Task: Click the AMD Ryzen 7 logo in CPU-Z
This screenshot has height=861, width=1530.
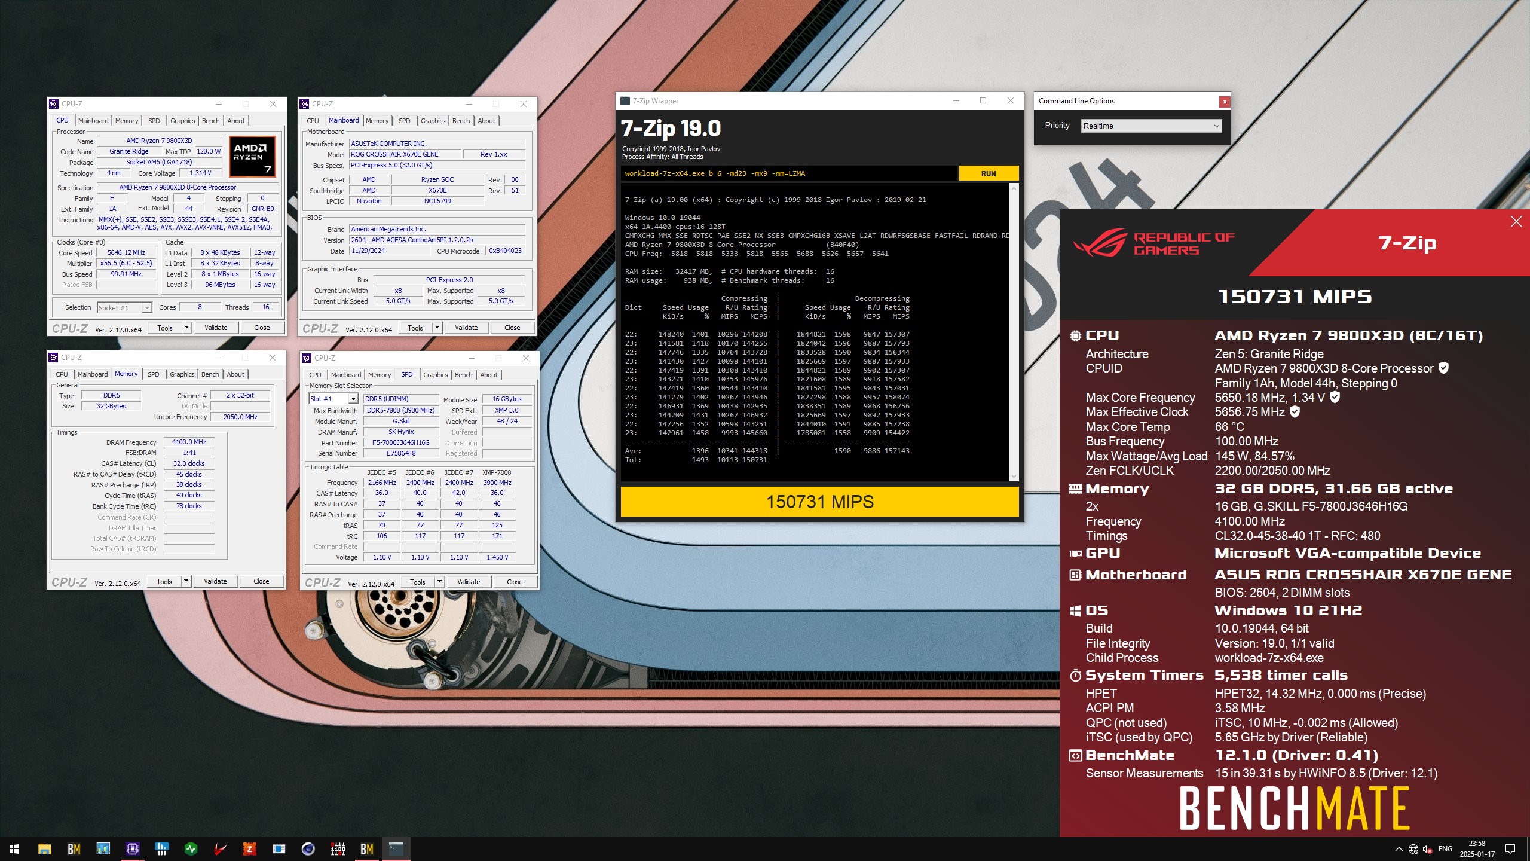Action: (252, 157)
